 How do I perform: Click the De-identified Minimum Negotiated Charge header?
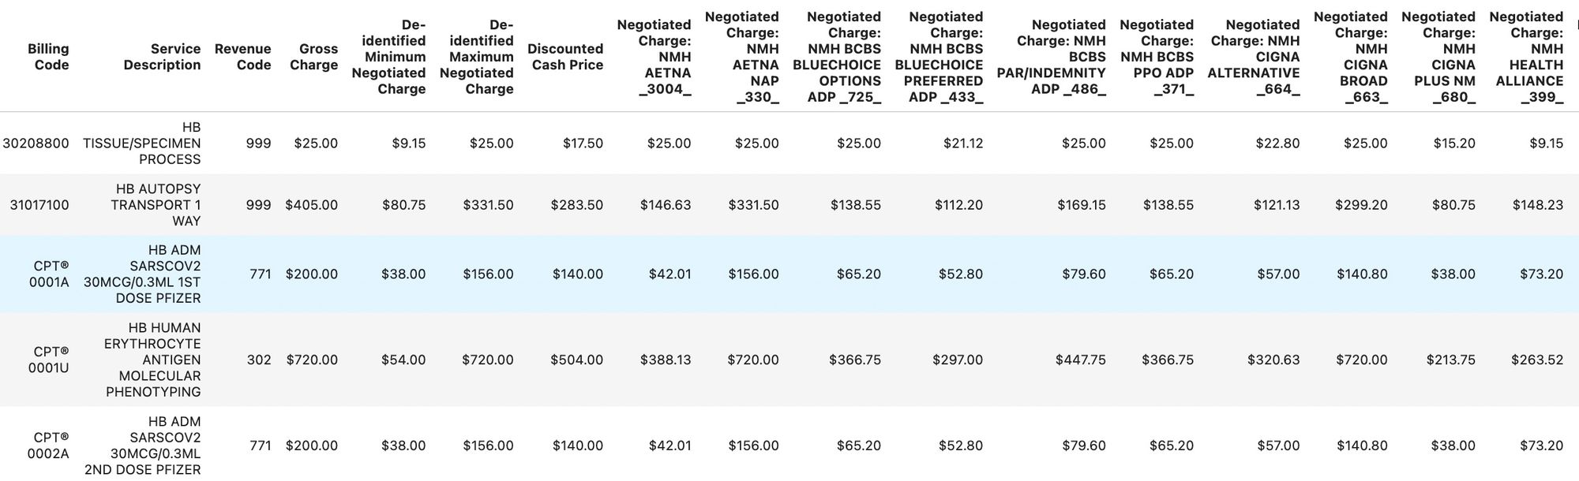pos(388,57)
